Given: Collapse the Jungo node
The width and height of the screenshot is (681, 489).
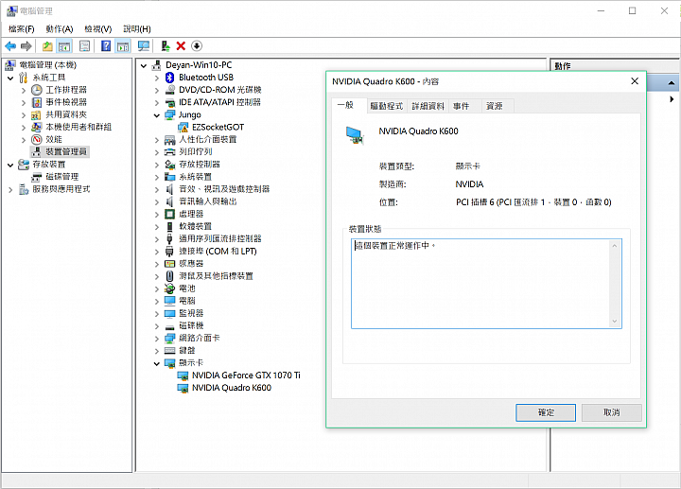Looking at the screenshot, I should pyautogui.click(x=157, y=115).
